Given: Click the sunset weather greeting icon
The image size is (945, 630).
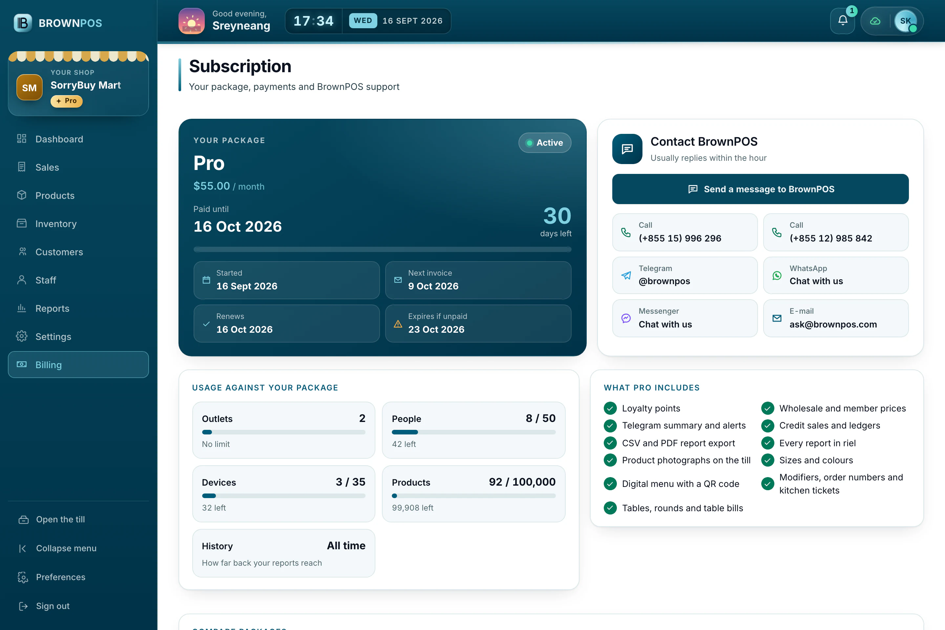Looking at the screenshot, I should pyautogui.click(x=192, y=21).
